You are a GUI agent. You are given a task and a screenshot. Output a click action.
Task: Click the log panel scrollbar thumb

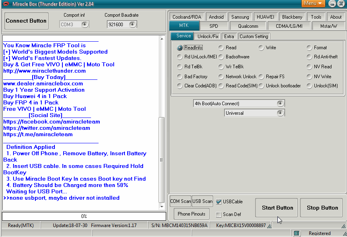click(161, 160)
